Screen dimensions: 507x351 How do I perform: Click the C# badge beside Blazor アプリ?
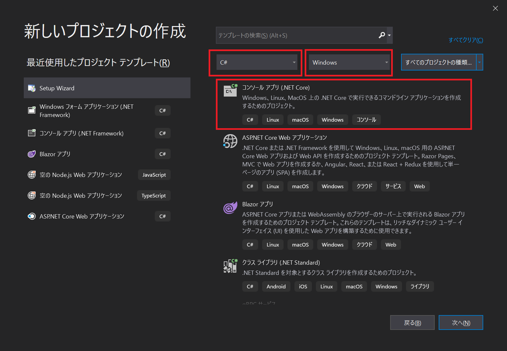pyautogui.click(x=163, y=154)
